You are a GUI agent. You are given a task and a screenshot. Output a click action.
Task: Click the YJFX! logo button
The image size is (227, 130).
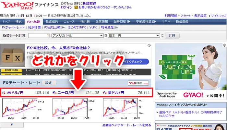(x=138, y=83)
